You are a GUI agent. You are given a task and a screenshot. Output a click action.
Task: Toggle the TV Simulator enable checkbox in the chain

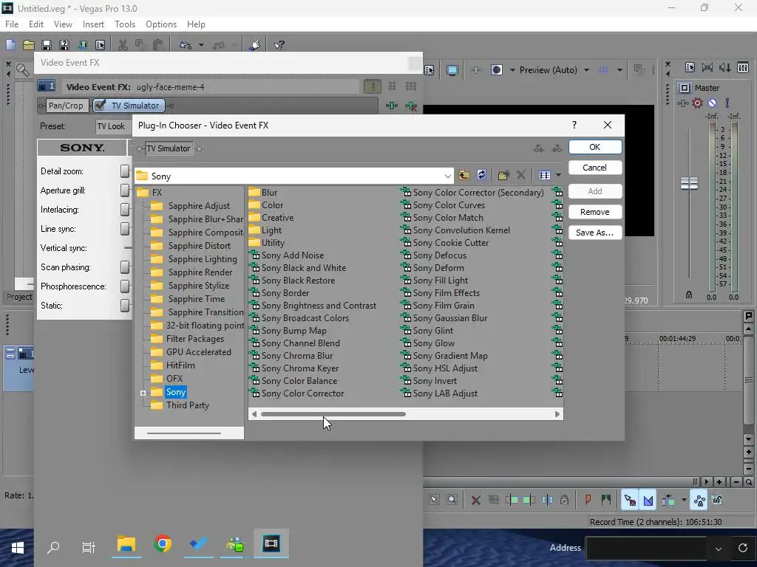coord(100,105)
